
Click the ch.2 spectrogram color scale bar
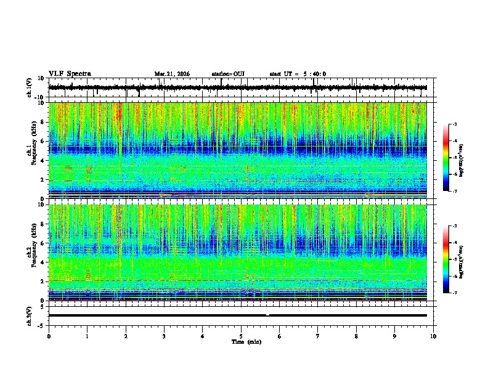(x=446, y=259)
